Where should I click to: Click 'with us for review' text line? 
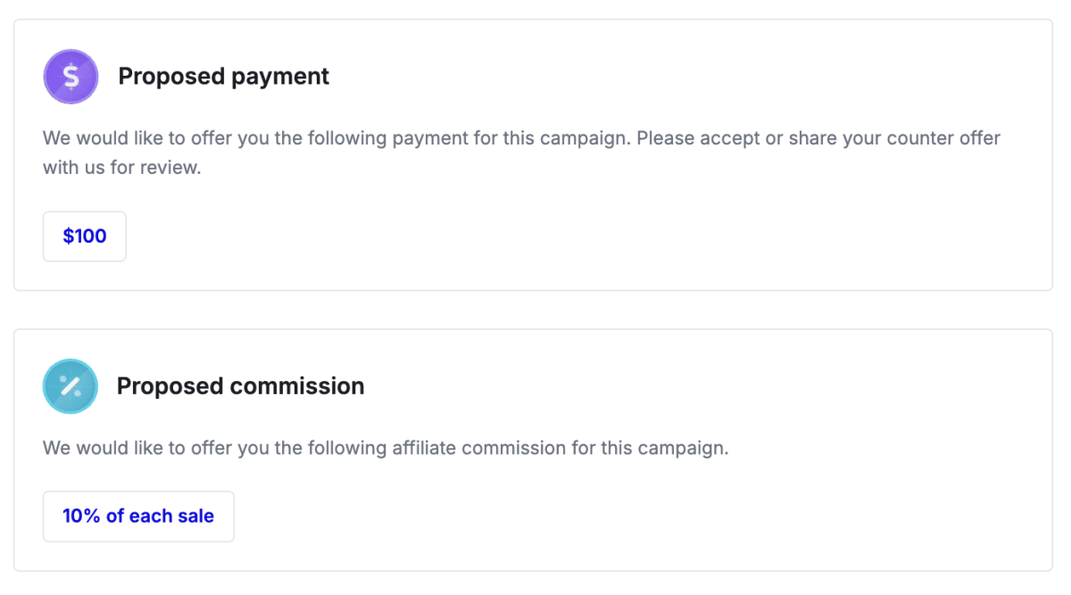[122, 168]
